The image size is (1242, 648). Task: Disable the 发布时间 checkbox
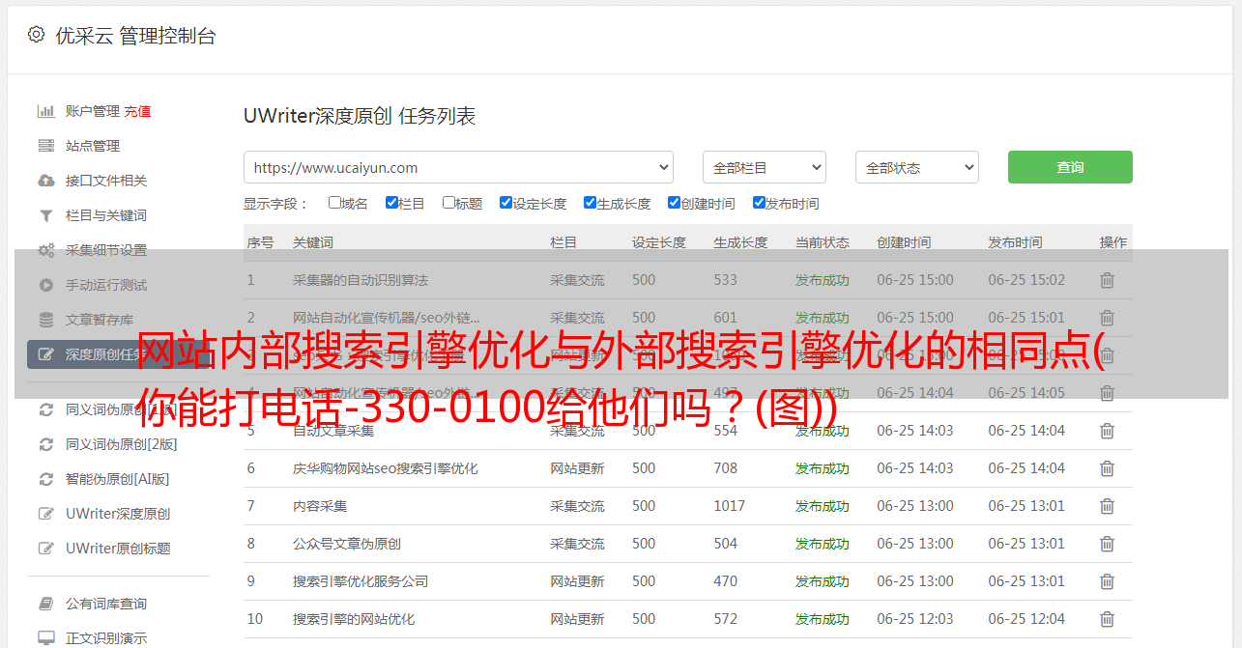tap(759, 203)
